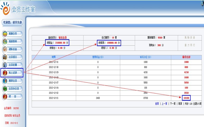
Task: Click the red daily total 2650
Action: tap(186, 93)
